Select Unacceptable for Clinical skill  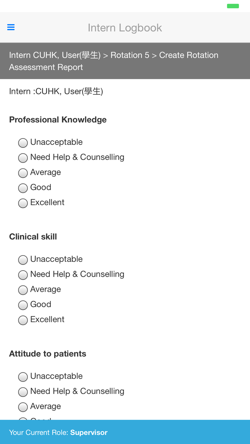[x=23, y=260]
